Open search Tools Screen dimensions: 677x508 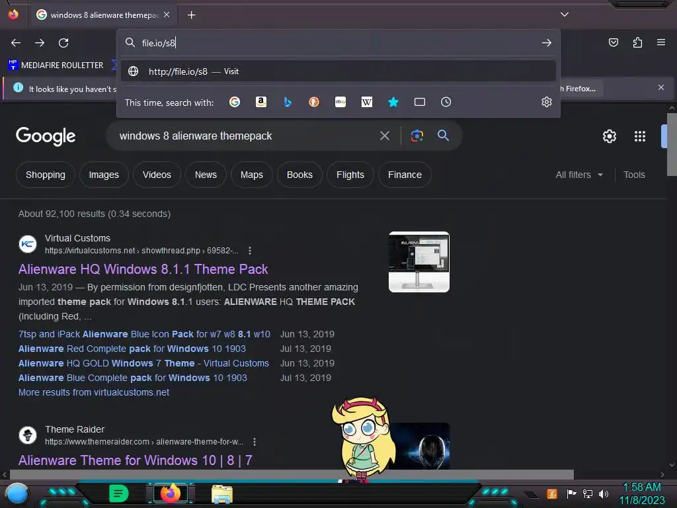[634, 175]
